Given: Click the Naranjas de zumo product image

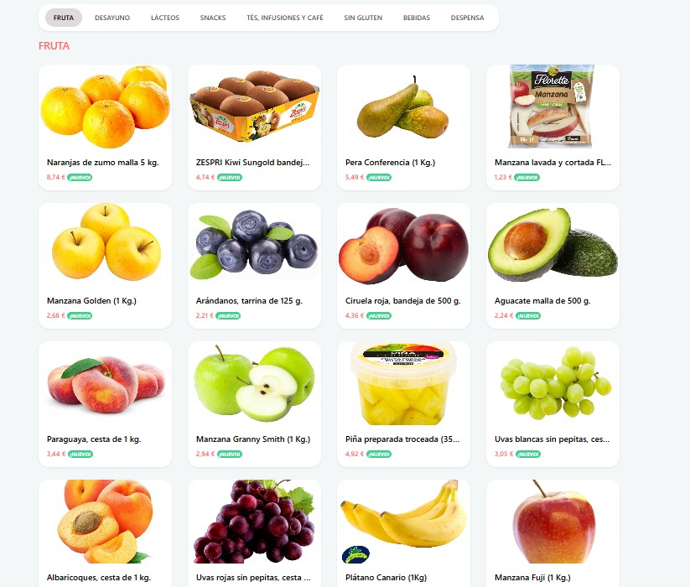Looking at the screenshot, I should [105, 107].
